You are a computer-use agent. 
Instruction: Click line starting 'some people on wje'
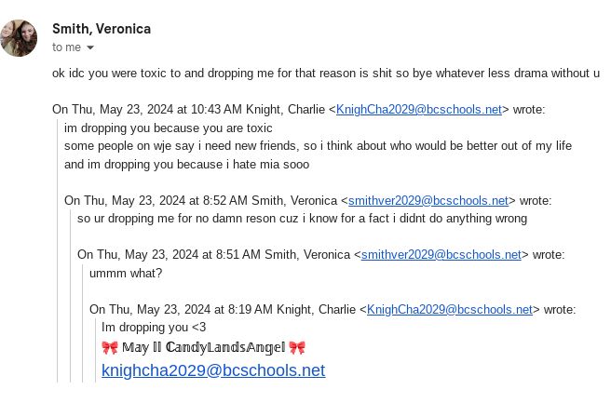(318, 146)
